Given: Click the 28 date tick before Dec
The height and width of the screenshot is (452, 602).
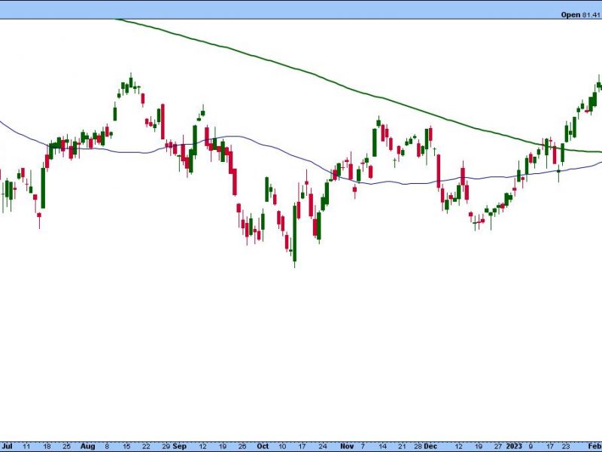Looking at the screenshot, I should [418, 446].
